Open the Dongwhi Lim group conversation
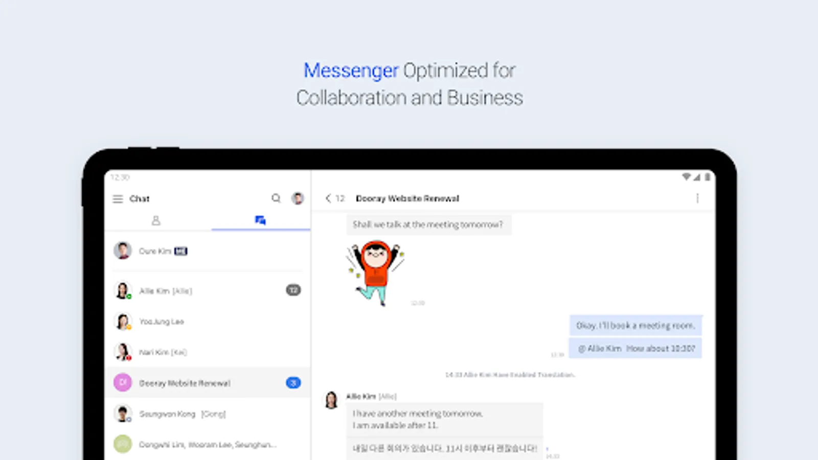 click(208, 444)
